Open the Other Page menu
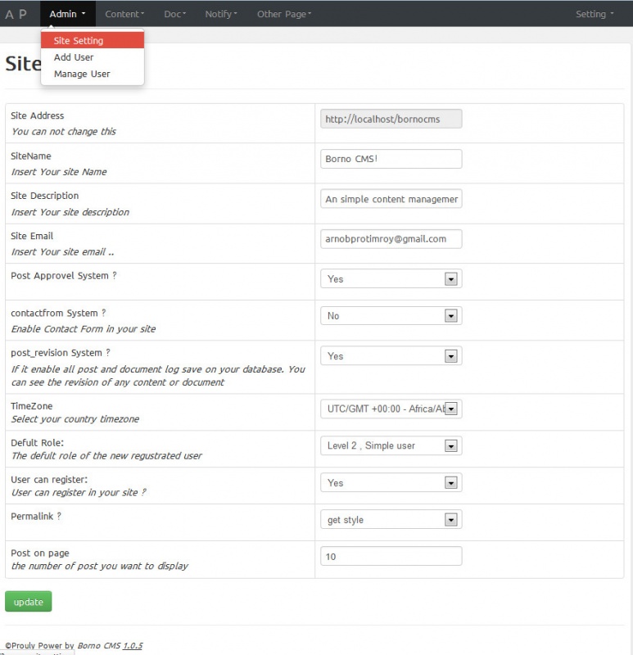 [x=284, y=14]
